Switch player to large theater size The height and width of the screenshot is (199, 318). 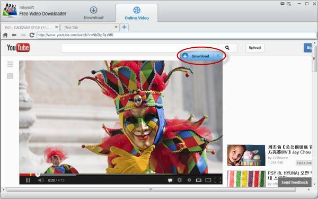tap(208, 180)
